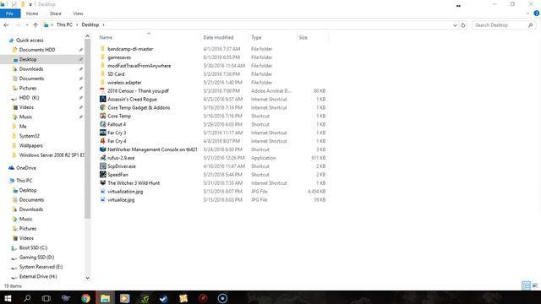Sort files by Size column
The height and width of the screenshot is (304, 541).
(303, 37)
